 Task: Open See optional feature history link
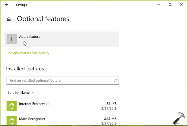(x=28, y=53)
